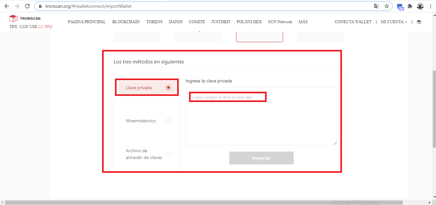
Task: Click the private key text area
Action: (x=261, y=116)
